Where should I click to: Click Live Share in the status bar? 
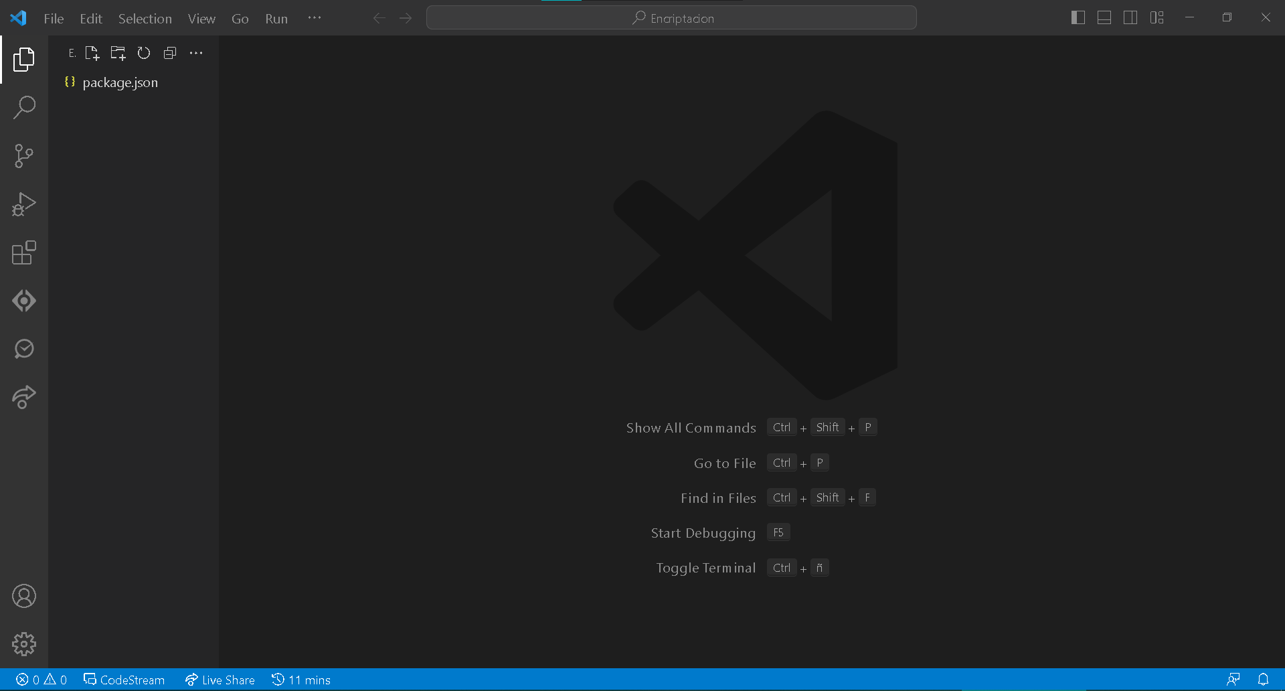tap(220, 680)
